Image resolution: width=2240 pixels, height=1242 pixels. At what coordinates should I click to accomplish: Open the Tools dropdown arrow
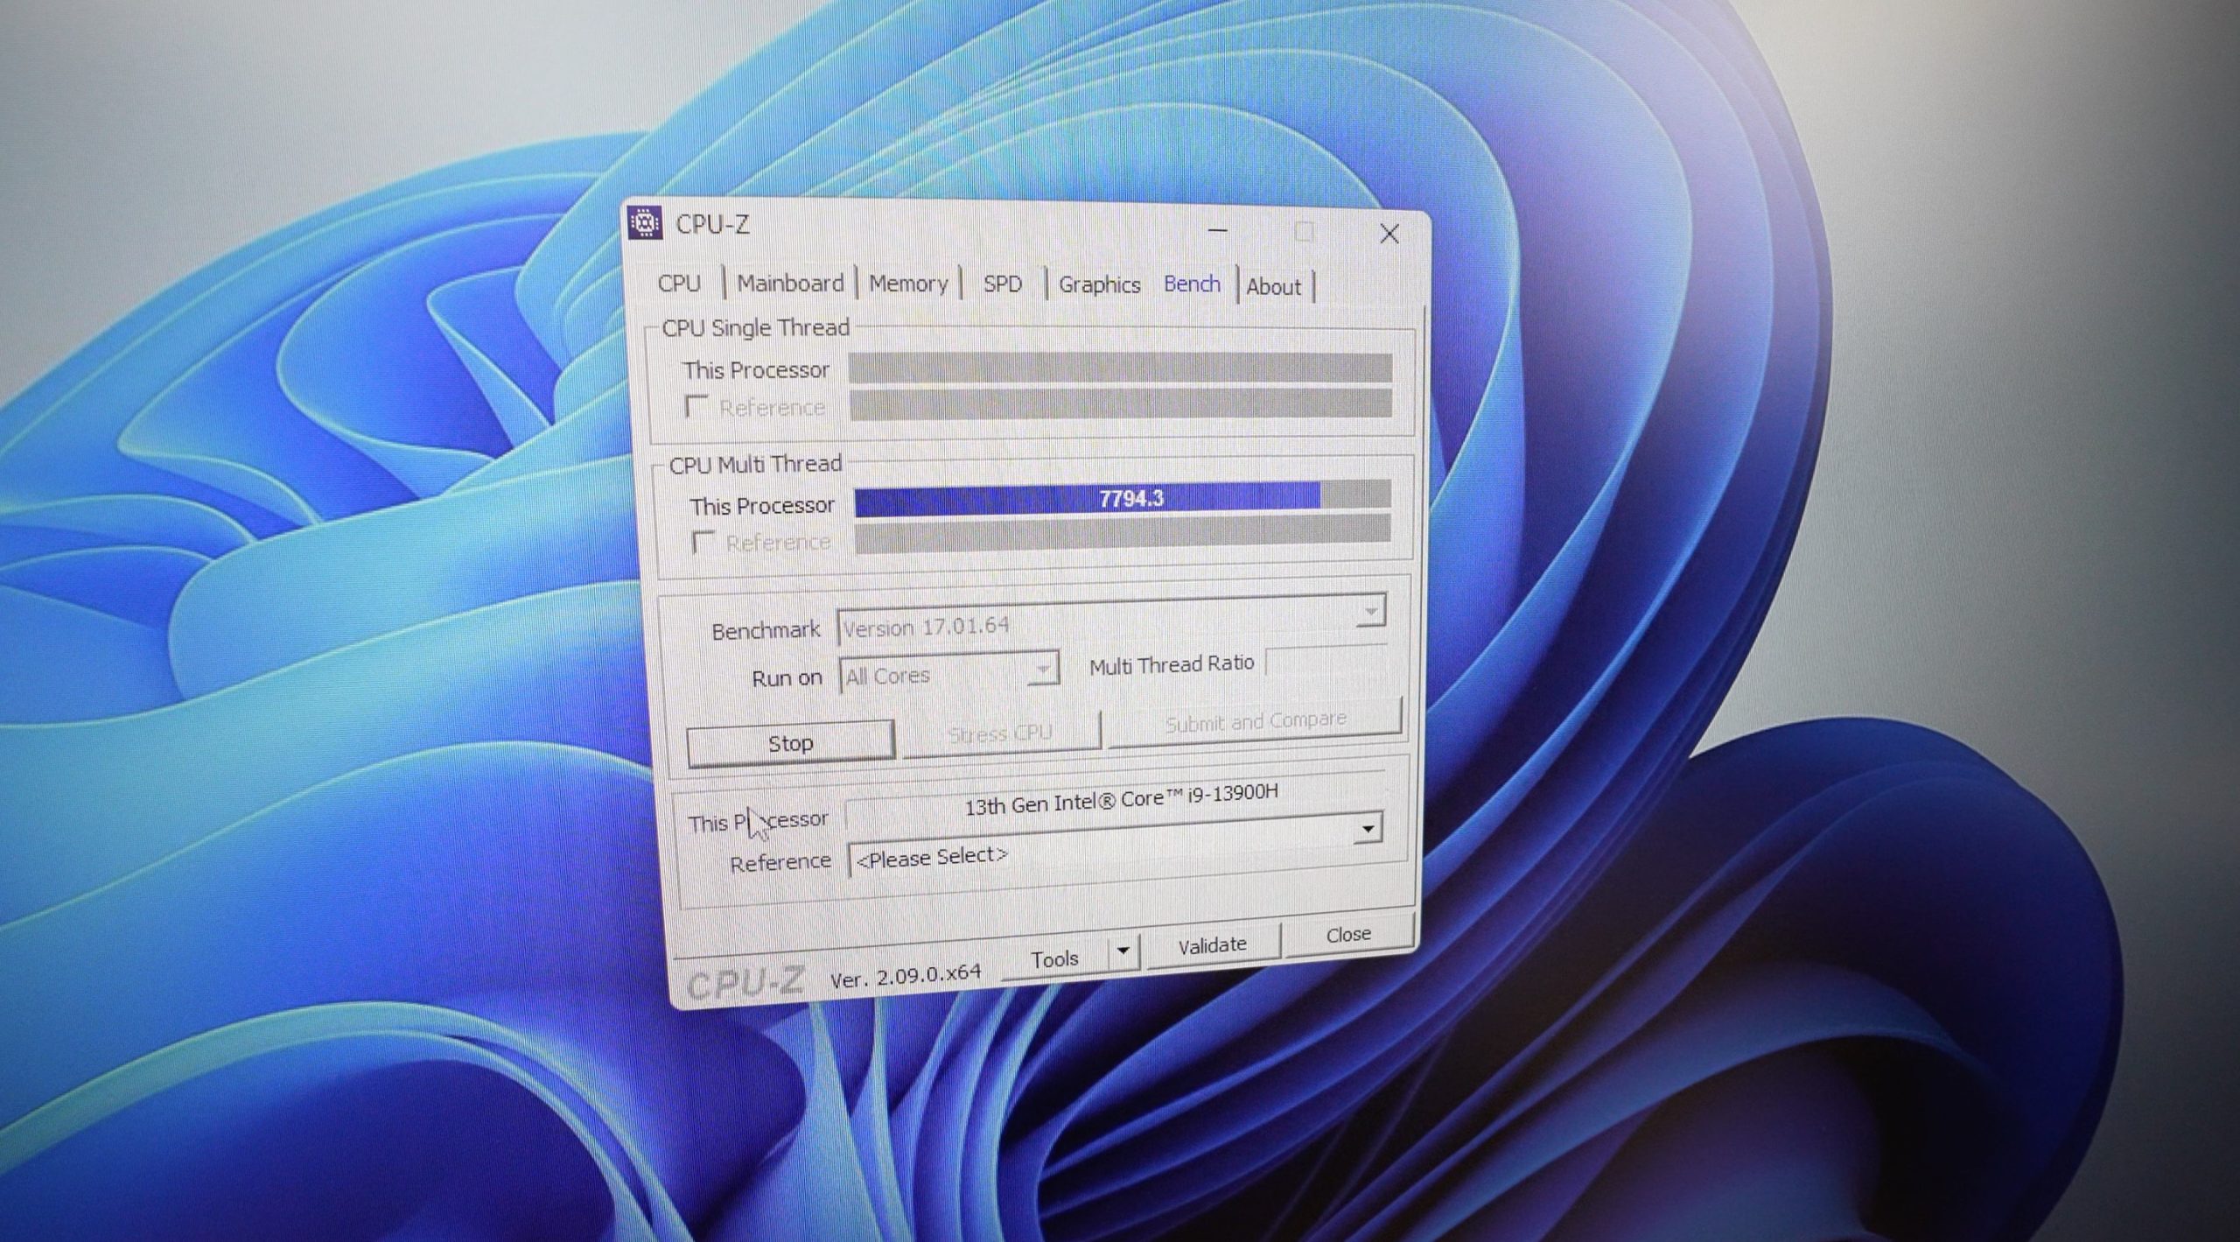[1123, 951]
